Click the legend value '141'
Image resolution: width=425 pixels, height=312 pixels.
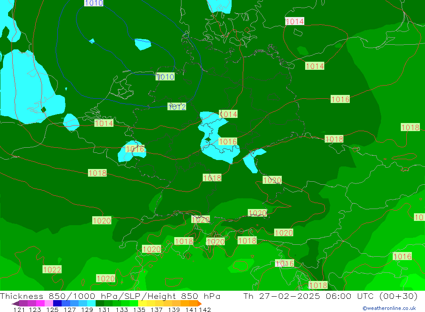pos(191,309)
